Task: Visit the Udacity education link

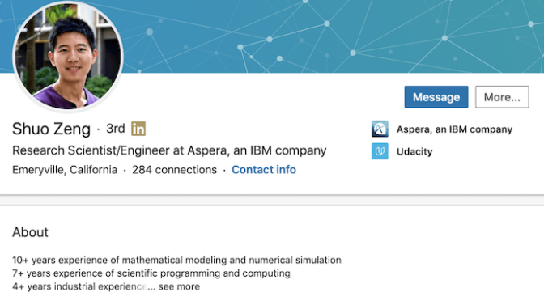Action: pyautogui.click(x=414, y=151)
